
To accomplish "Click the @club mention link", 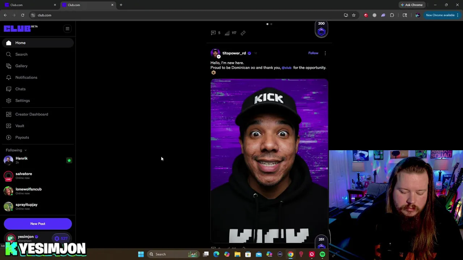I will (x=286, y=68).
